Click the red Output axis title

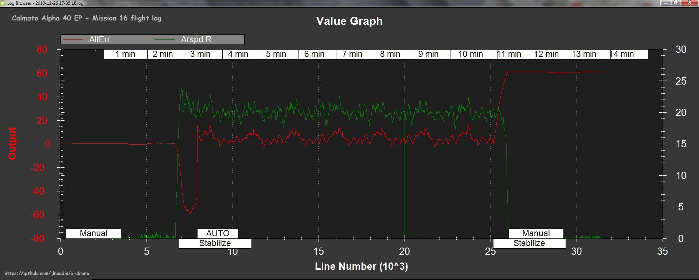point(12,143)
